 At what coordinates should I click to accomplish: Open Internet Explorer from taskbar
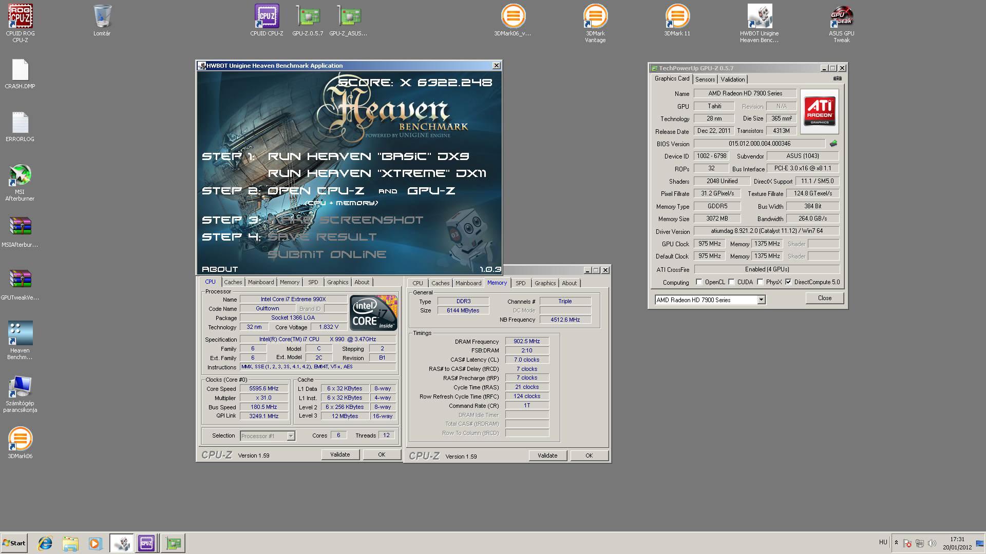[x=45, y=543]
